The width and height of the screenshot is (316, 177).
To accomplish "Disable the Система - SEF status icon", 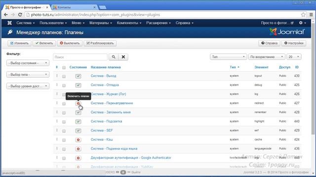I will click(x=78, y=131).
